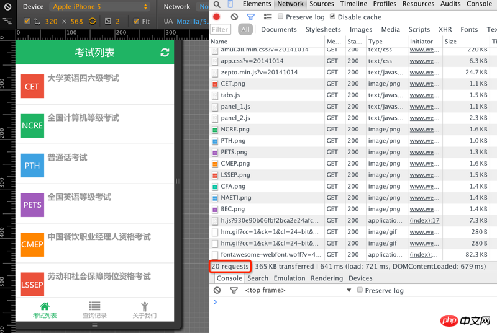This screenshot has width=497, height=333.
Task: Open the Device selector showing Apple iPhone 5
Action: tap(99, 7)
